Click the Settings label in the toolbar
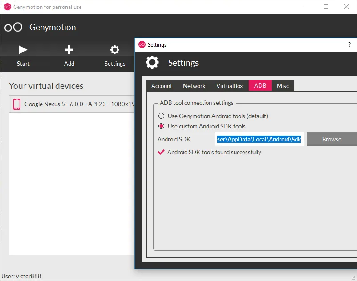Viewport: 357px width, 281px height. (x=115, y=64)
